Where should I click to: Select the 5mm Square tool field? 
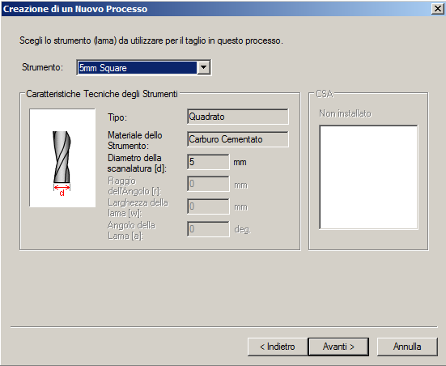137,68
